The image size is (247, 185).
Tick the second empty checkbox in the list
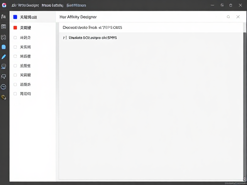pos(15,47)
